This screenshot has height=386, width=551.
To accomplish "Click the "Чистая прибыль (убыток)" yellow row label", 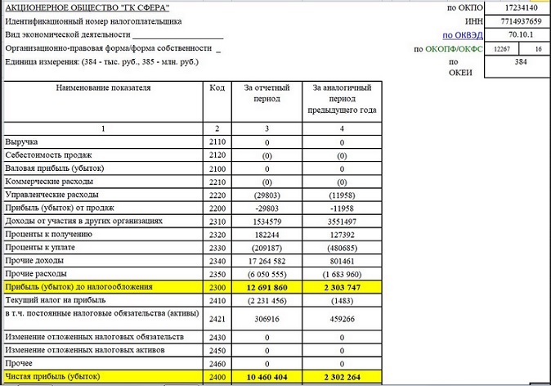I will pos(52,376).
